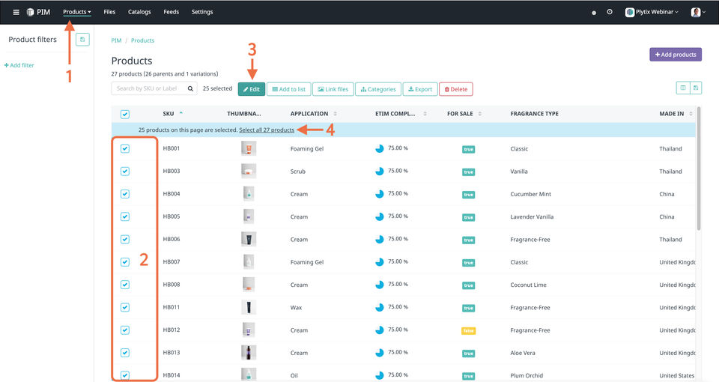Open the column layout icon button
This screenshot has width=719, height=382.
tap(683, 88)
